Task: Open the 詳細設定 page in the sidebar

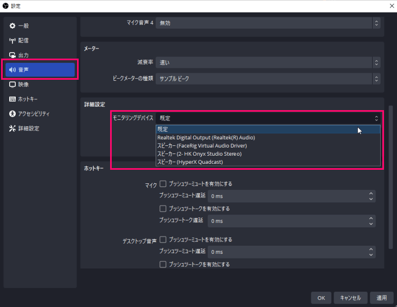Action: click(x=40, y=129)
